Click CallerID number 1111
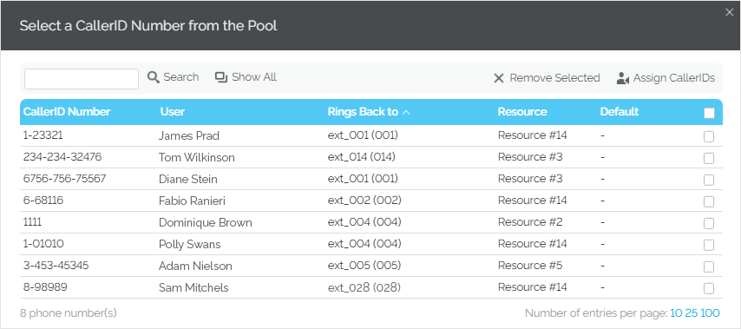 (33, 222)
